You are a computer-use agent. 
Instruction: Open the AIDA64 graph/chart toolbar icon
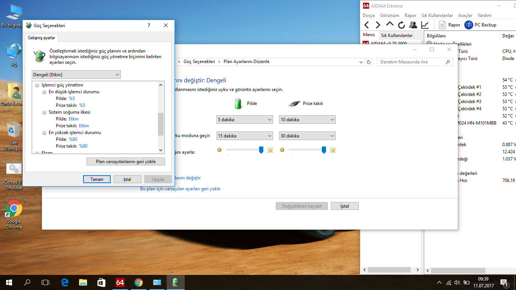click(x=425, y=25)
